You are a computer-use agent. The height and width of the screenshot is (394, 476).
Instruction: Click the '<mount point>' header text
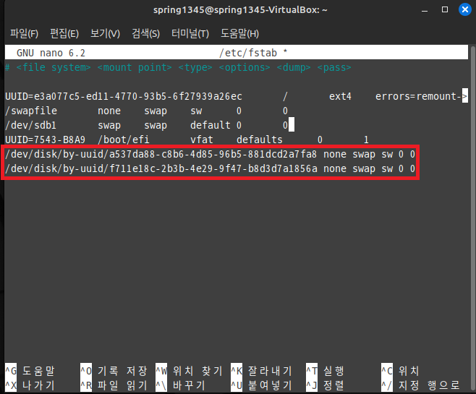135,67
